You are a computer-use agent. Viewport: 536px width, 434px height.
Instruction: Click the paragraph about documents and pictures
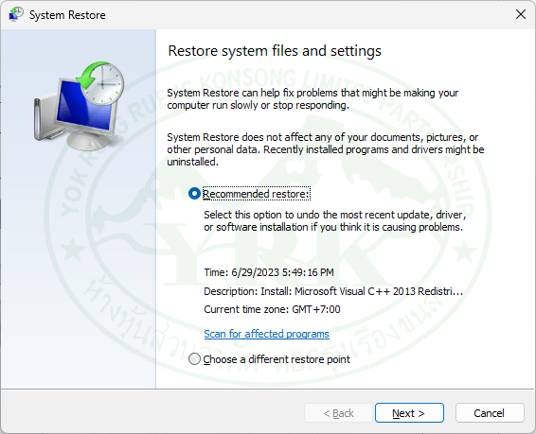(x=326, y=149)
